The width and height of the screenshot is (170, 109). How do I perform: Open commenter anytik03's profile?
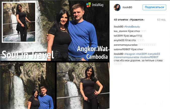[119, 40]
